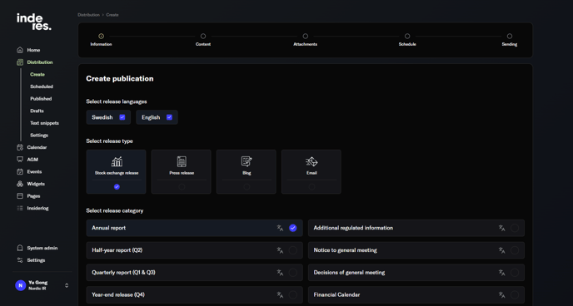
Task: Click translate icon for Annual report
Action: (280, 228)
